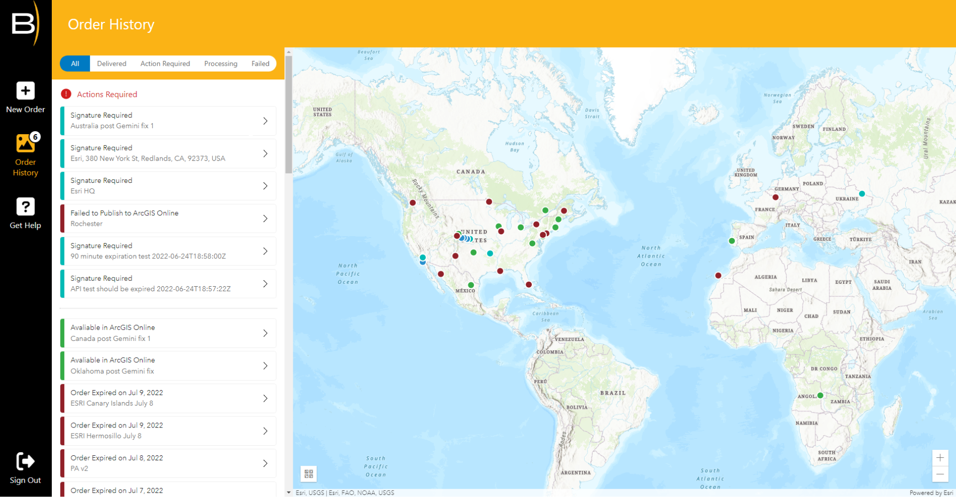Expand Rochester failed publish order chevron

pyautogui.click(x=265, y=219)
